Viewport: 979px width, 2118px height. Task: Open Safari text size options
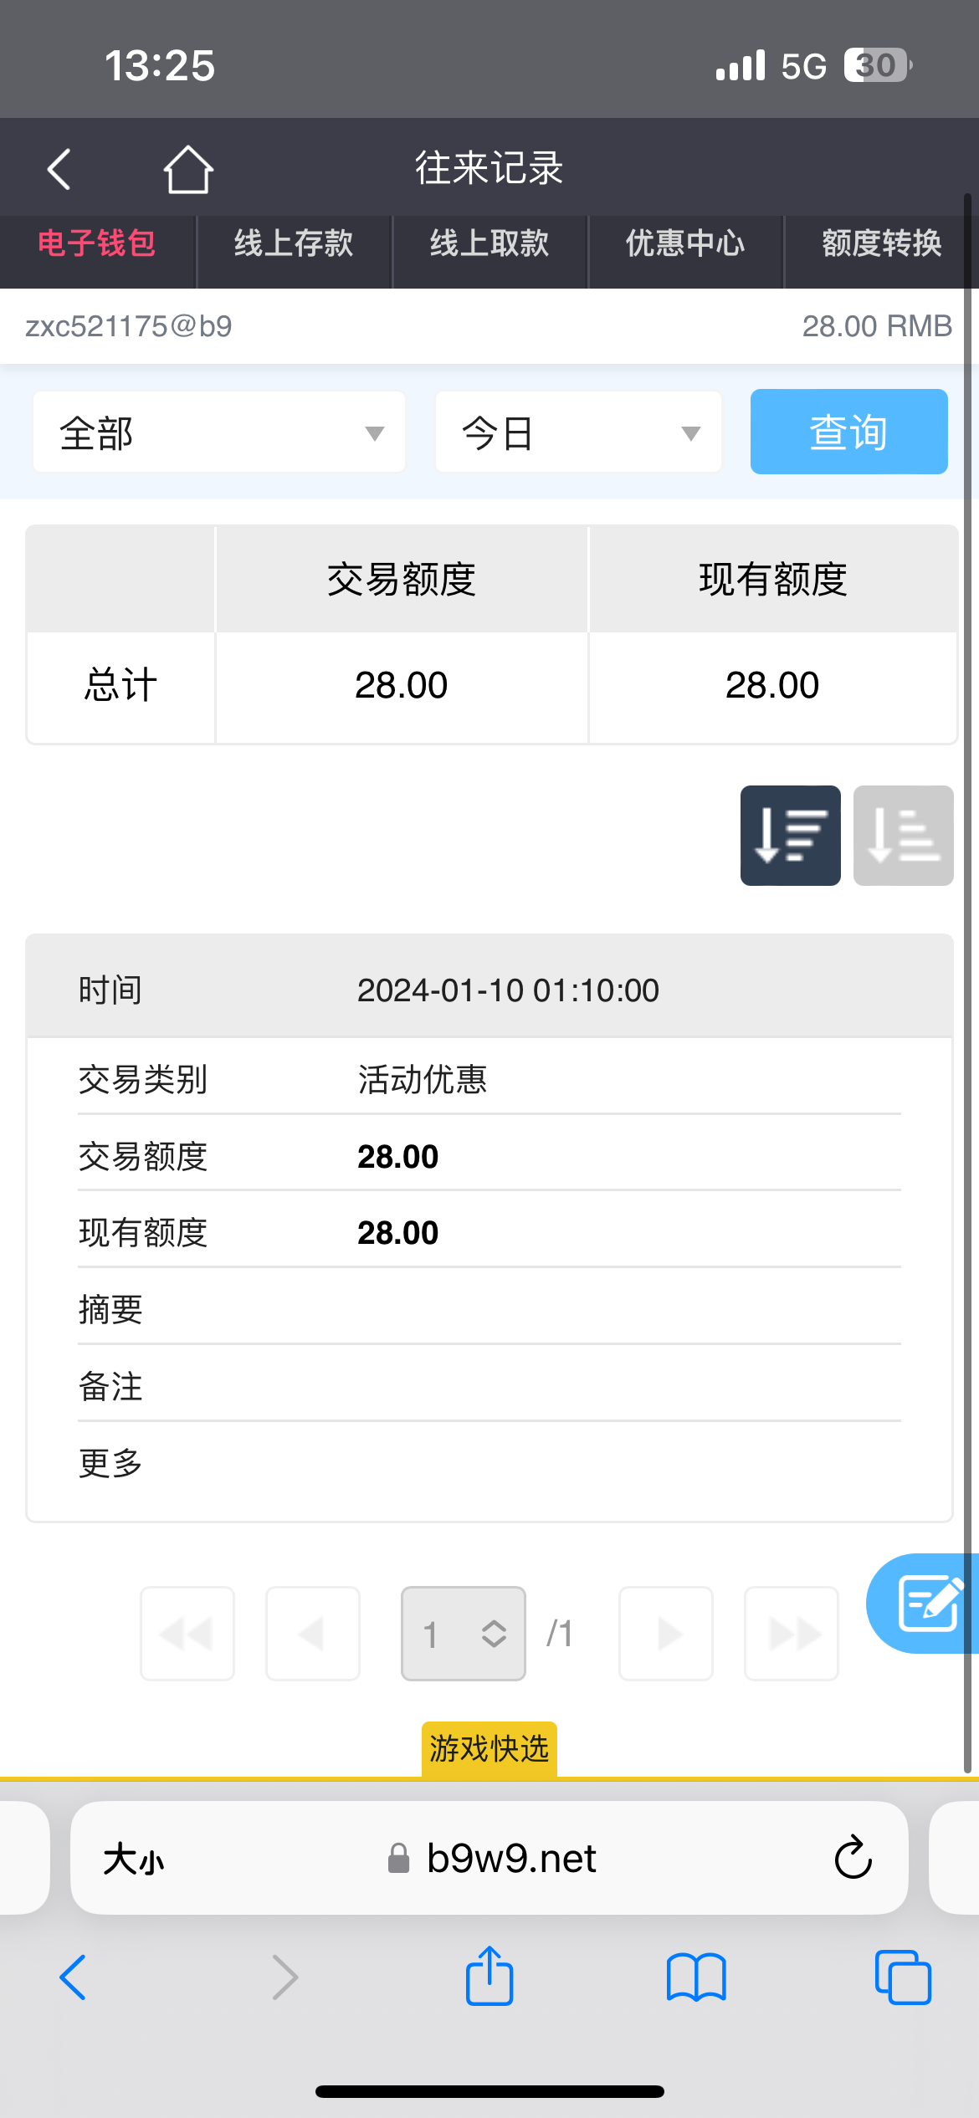[x=134, y=1860]
